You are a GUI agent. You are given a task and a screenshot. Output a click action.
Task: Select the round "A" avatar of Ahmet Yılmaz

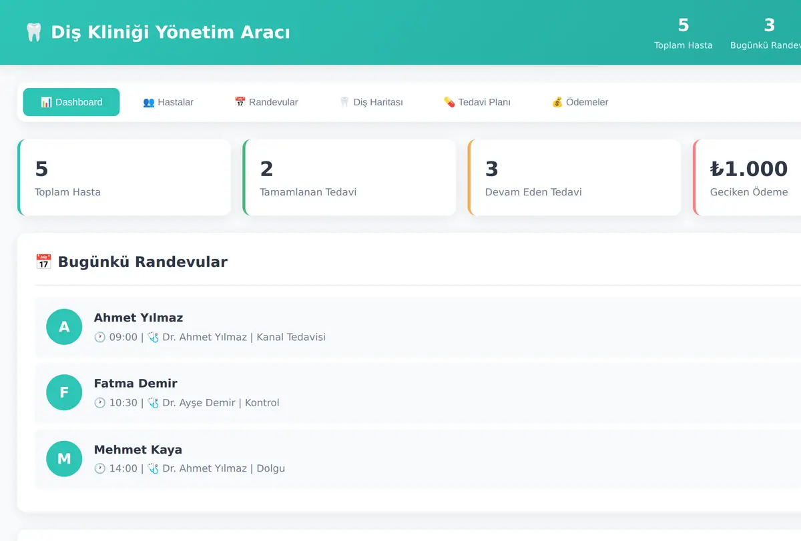pos(64,327)
